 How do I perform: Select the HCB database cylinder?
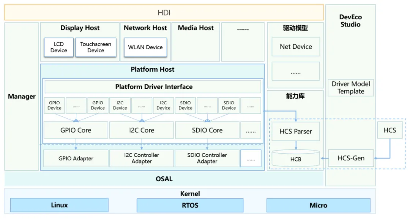tap(296, 159)
